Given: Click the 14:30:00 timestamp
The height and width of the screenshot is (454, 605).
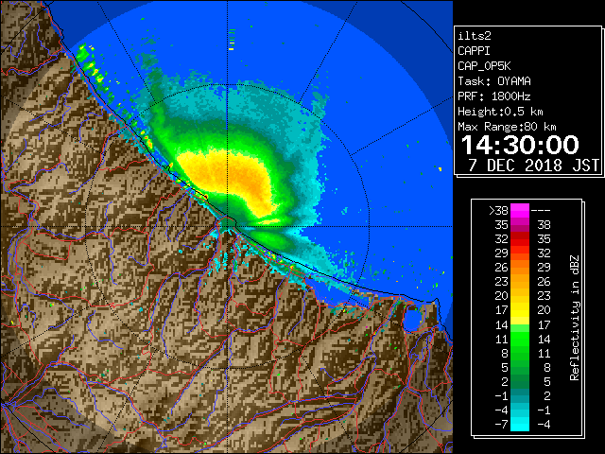Looking at the screenshot, I should tap(520, 145).
